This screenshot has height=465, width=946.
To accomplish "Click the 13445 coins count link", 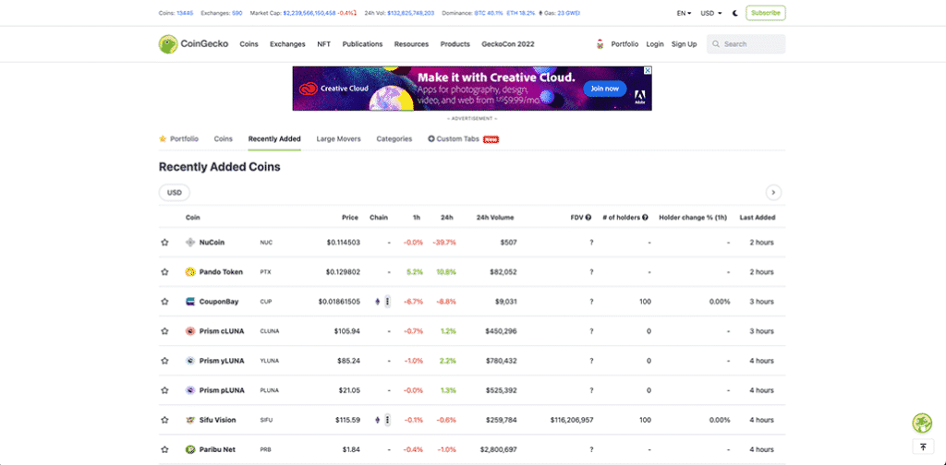I will click(185, 13).
